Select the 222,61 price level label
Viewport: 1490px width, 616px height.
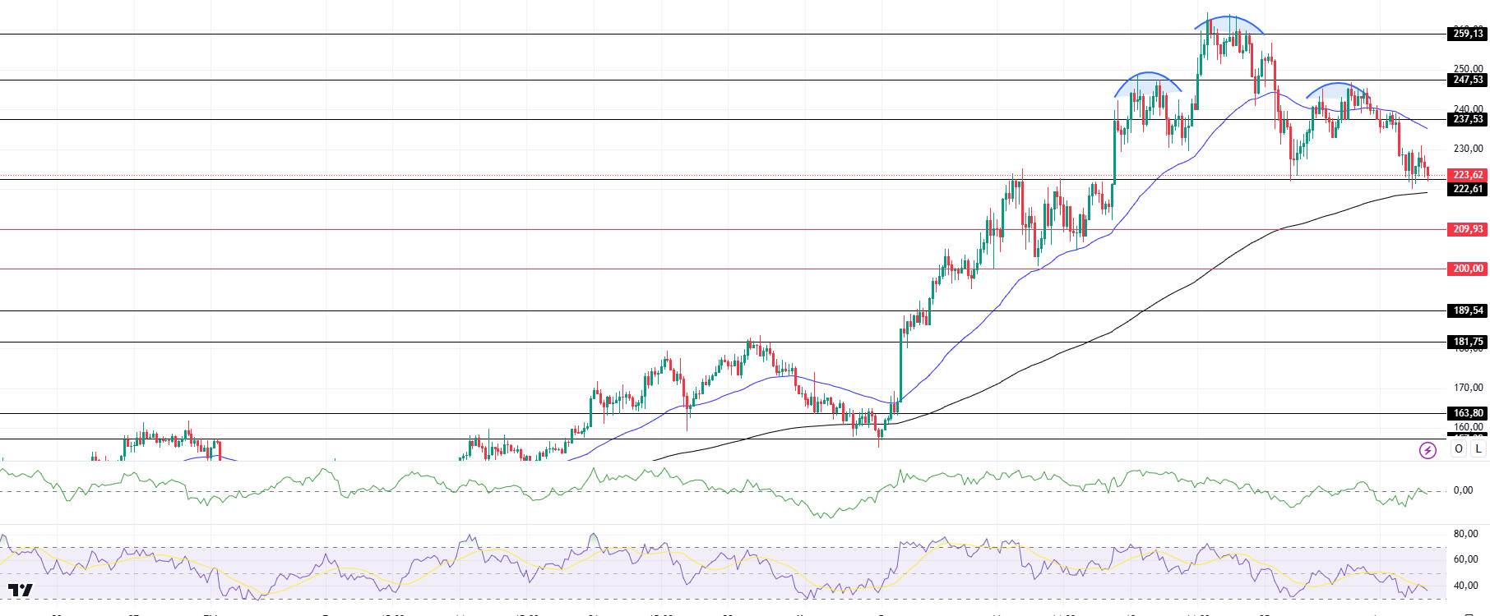pyautogui.click(x=1468, y=189)
